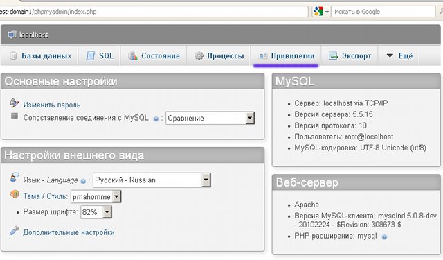Click the help icon next to Language label
Image resolution: width=443 pixels, height=260 pixels.
tap(83, 181)
